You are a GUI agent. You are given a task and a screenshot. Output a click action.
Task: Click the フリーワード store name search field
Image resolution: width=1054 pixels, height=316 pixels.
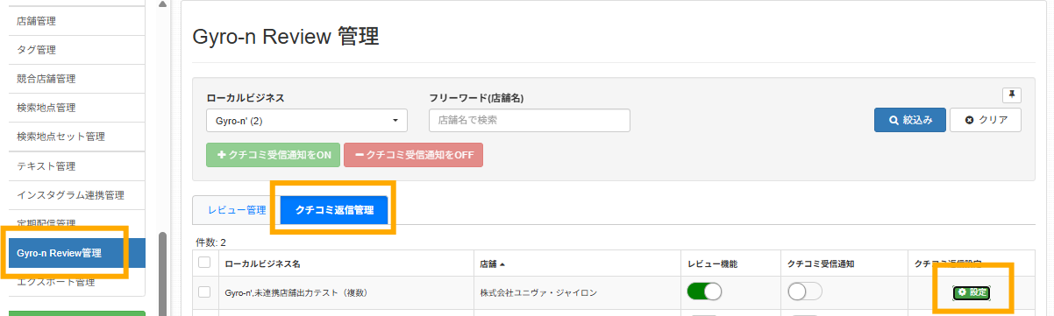[530, 120]
